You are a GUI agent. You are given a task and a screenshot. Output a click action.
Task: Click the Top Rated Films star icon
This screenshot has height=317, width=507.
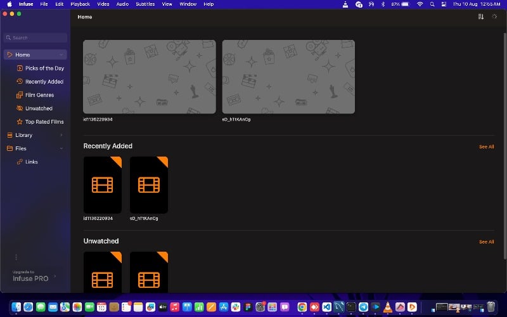click(20, 122)
